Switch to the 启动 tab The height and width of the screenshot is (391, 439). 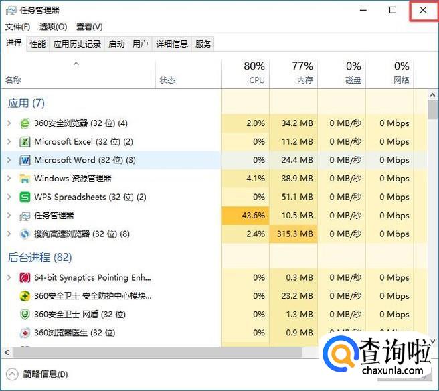click(x=116, y=44)
